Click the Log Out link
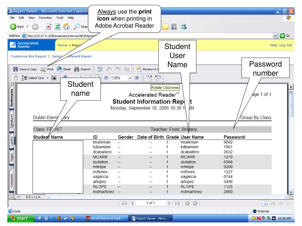This screenshot has width=302, height=226. click(285, 45)
